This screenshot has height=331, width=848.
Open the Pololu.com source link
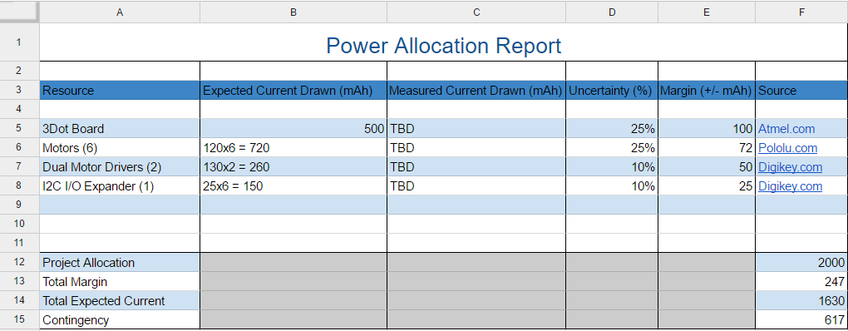coord(787,148)
